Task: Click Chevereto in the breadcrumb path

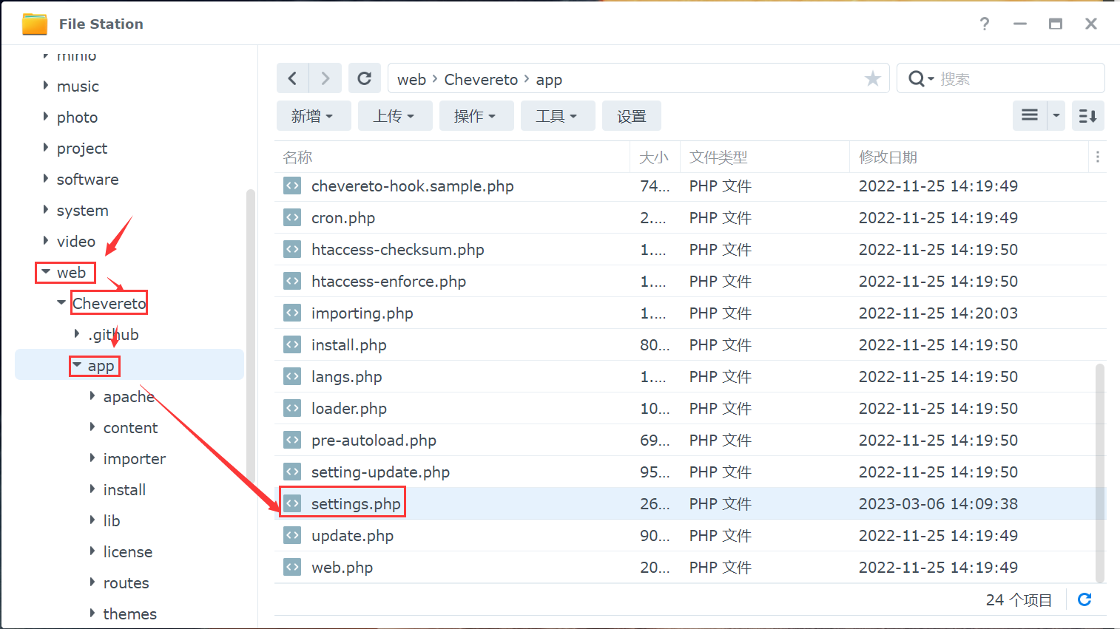Action: (x=481, y=79)
